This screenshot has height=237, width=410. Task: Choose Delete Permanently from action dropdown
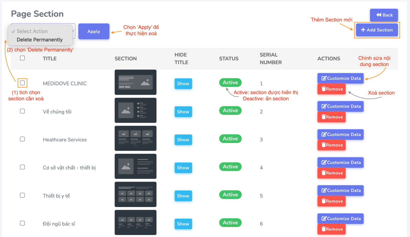pos(40,40)
